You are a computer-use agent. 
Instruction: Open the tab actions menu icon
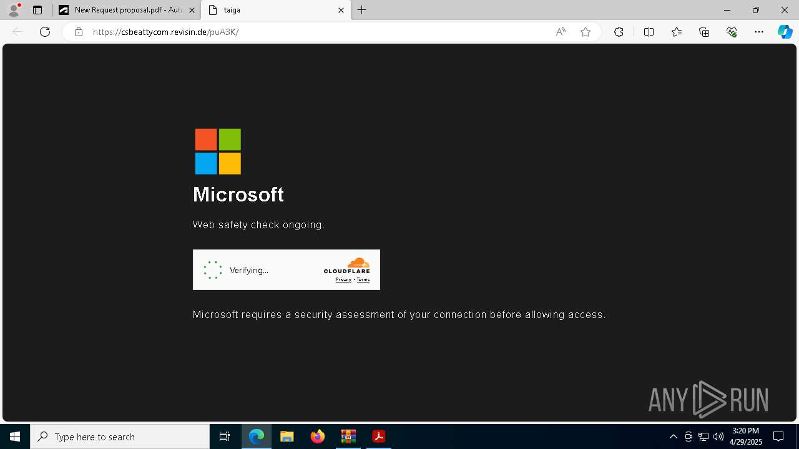click(37, 10)
